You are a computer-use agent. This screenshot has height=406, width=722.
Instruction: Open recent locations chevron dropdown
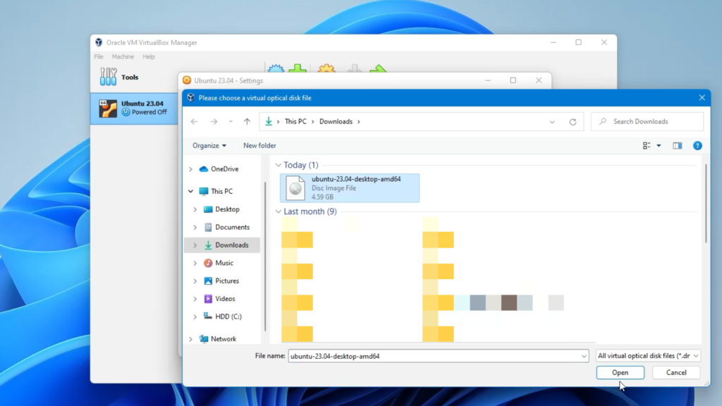231,121
